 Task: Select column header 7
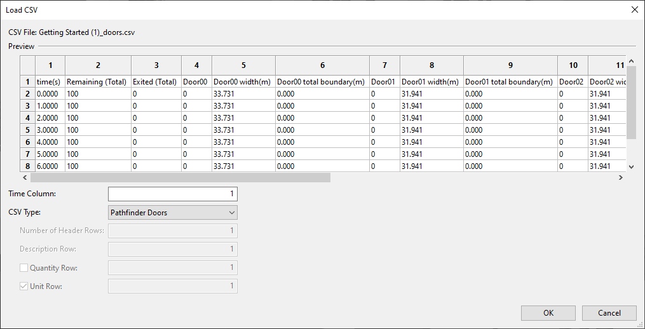click(384, 65)
